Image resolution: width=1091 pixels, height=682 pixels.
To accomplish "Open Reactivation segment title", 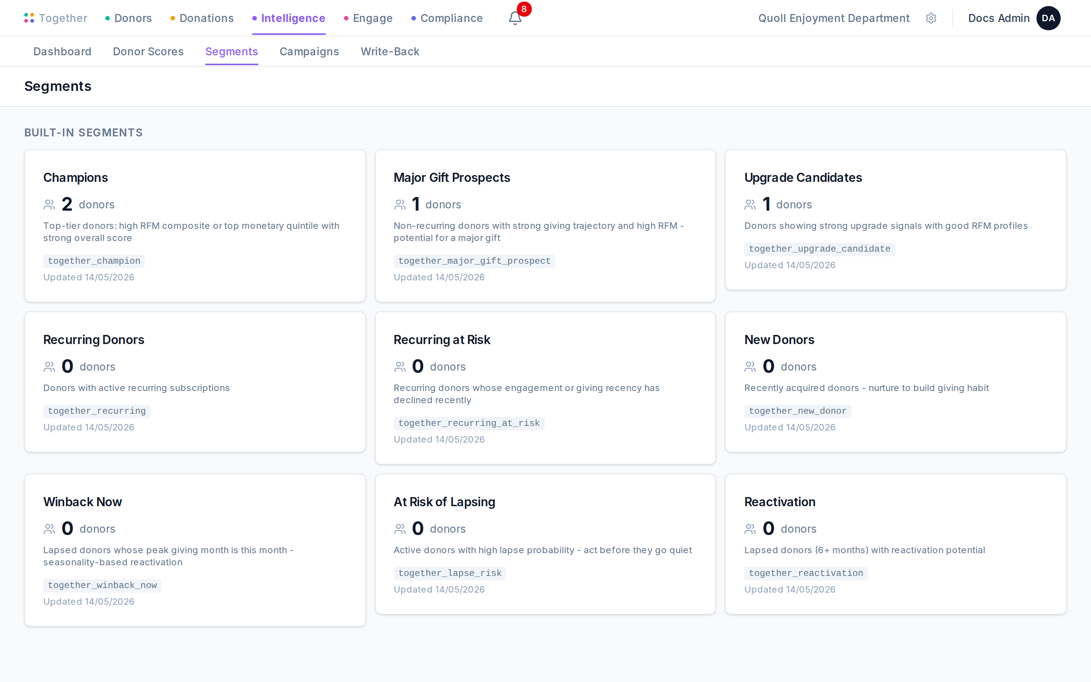I will (x=780, y=502).
